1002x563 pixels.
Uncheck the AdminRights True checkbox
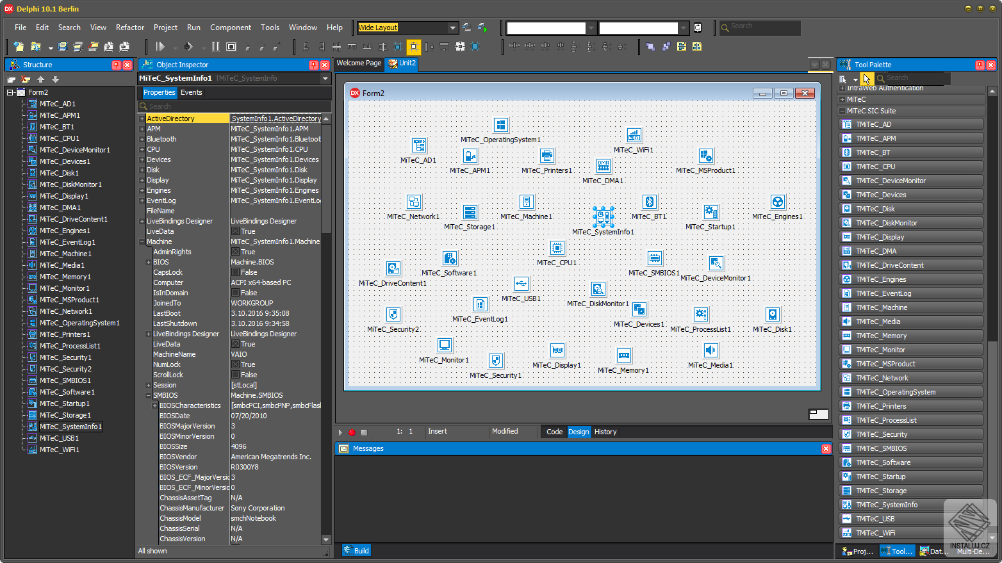(235, 252)
